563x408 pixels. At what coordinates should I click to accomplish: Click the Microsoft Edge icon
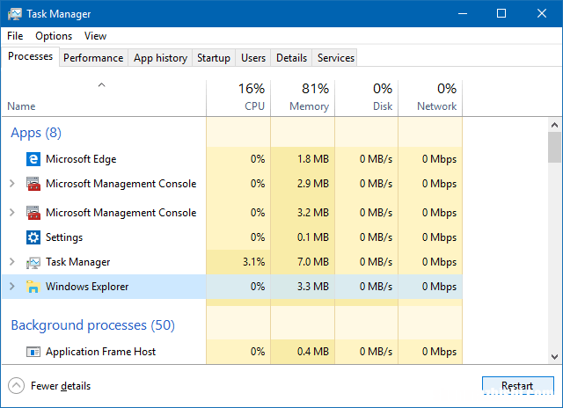(33, 159)
